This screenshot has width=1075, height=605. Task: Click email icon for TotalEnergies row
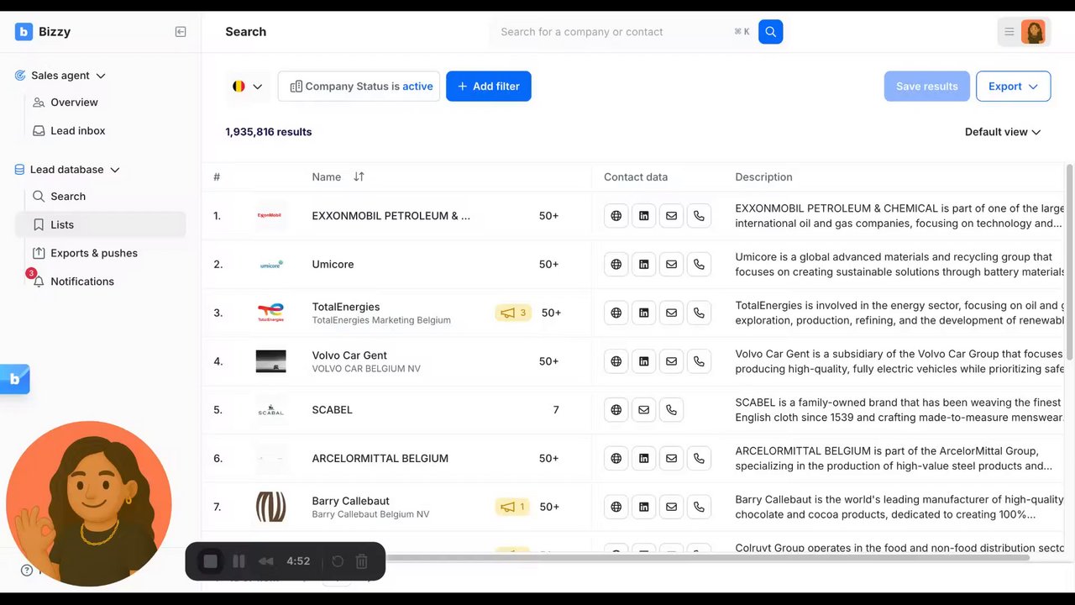[671, 313]
